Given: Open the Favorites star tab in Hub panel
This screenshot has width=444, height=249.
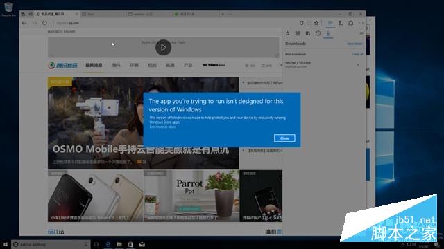Looking at the screenshot, I should (288, 33).
